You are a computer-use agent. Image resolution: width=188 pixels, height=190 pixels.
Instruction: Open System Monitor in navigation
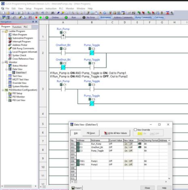[21, 86]
